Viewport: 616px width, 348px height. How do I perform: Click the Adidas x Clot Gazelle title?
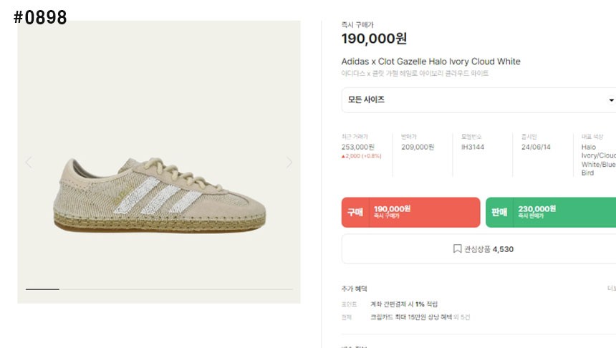tap(430, 62)
